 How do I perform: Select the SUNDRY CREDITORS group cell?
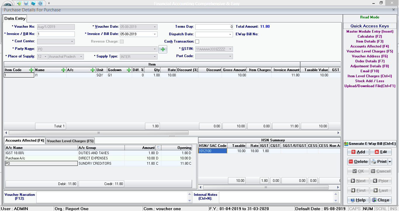pyautogui.click(x=101, y=163)
